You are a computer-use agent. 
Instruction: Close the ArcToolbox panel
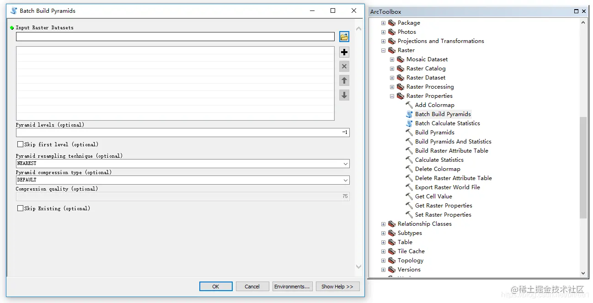click(585, 11)
